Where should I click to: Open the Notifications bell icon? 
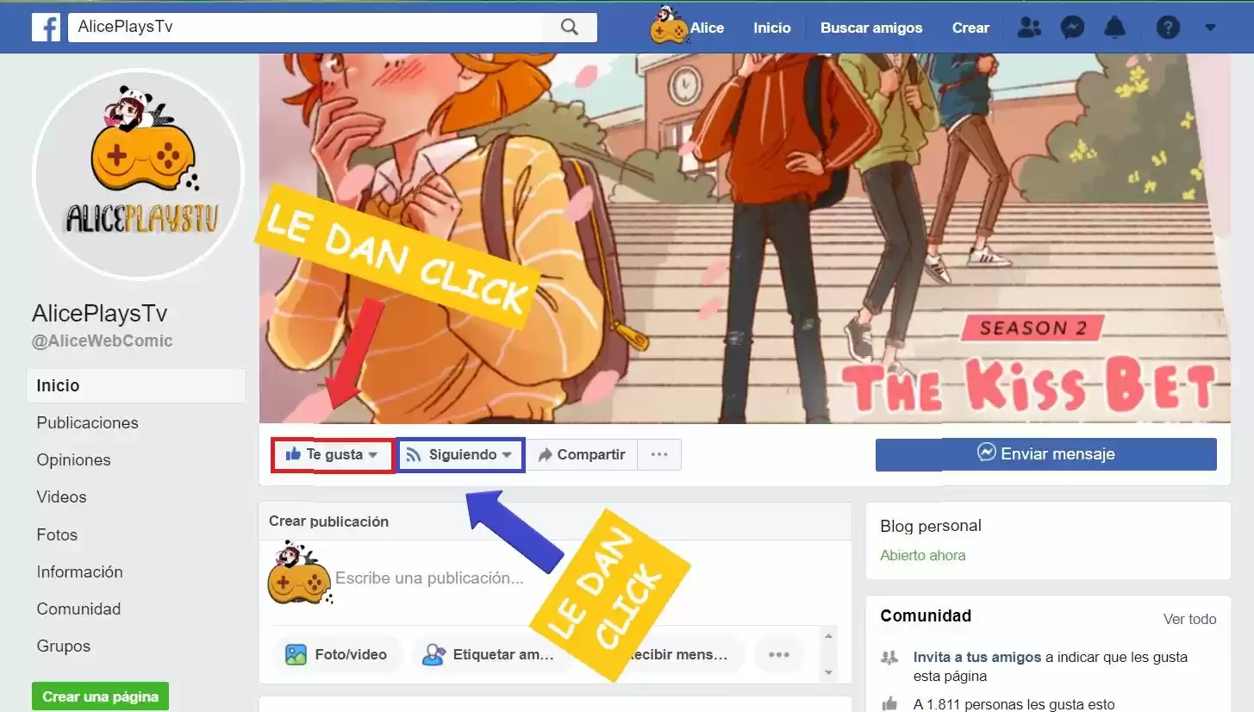(x=1115, y=28)
